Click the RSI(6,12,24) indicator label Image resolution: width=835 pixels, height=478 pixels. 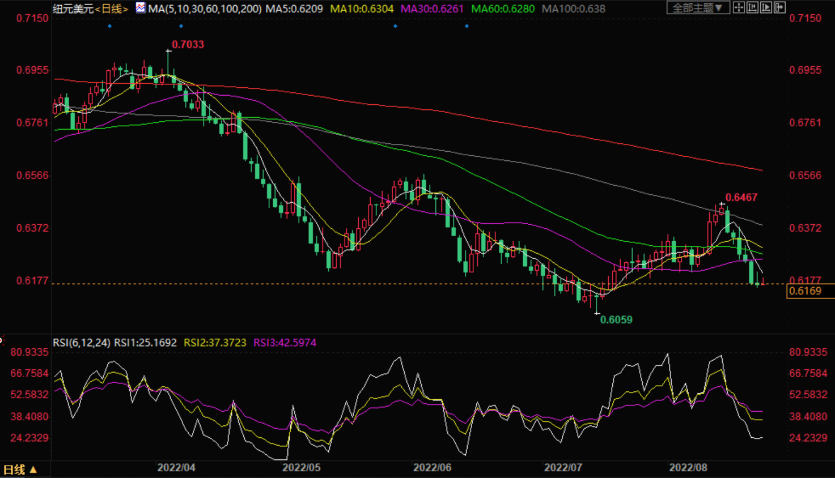[82, 343]
